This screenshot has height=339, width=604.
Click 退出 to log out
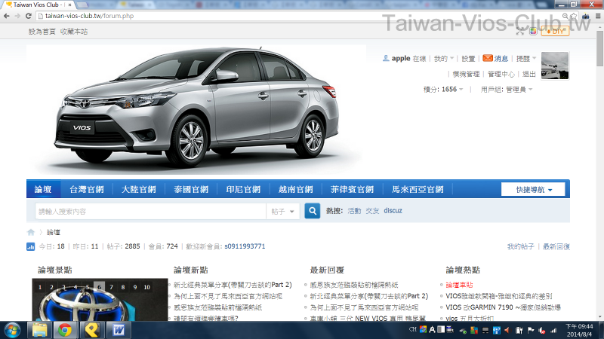pos(529,74)
